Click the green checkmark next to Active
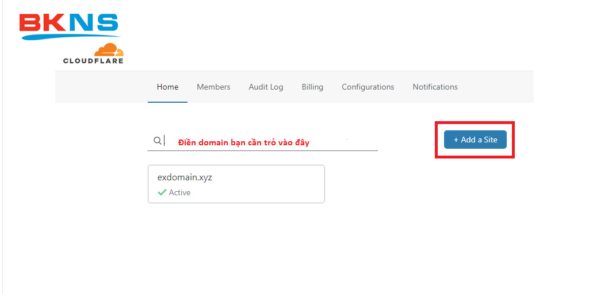 click(162, 192)
